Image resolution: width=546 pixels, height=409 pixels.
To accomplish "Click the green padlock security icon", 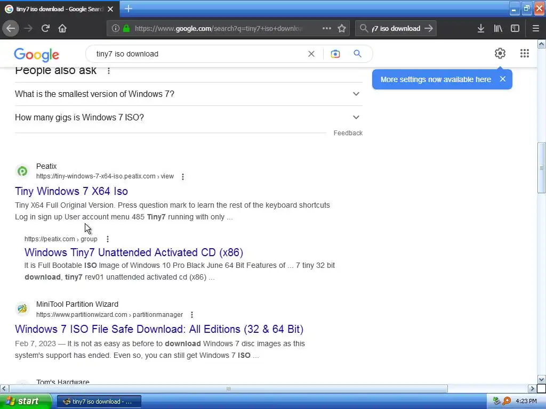I will [126, 28].
